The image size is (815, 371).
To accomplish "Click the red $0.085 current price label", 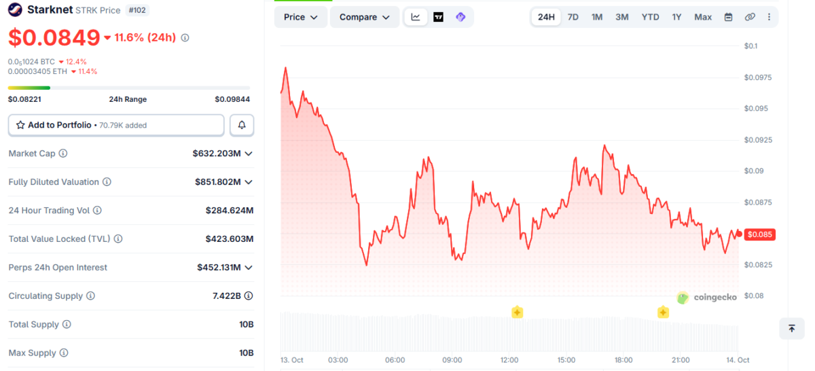I will click(x=760, y=234).
